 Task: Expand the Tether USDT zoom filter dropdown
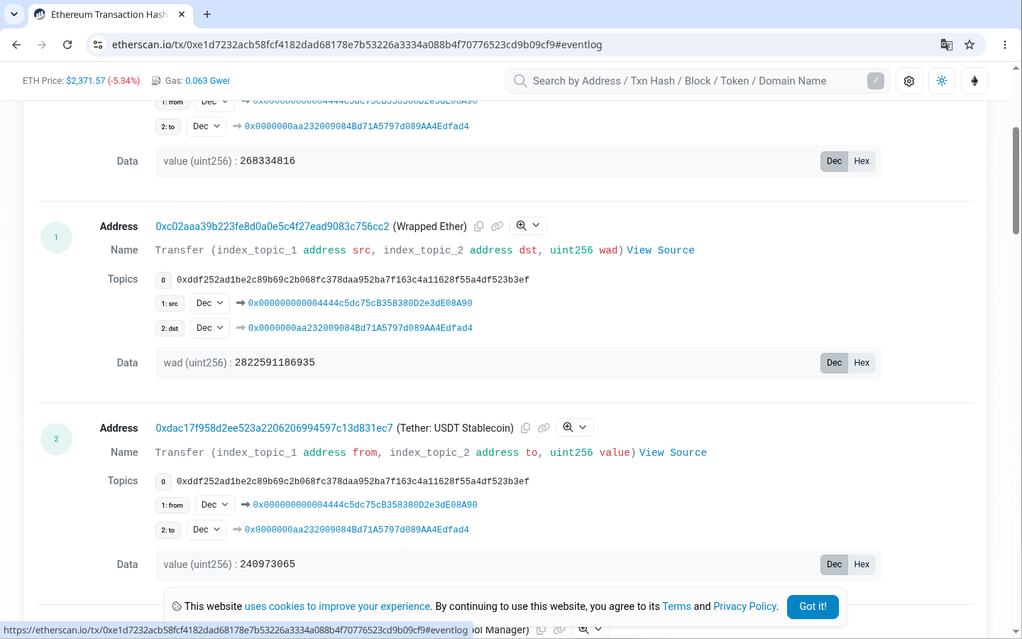pyautogui.click(x=575, y=427)
